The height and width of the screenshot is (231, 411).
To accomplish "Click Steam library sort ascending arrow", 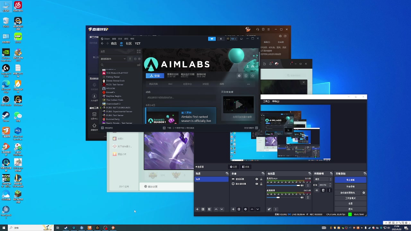I will coord(130,59).
